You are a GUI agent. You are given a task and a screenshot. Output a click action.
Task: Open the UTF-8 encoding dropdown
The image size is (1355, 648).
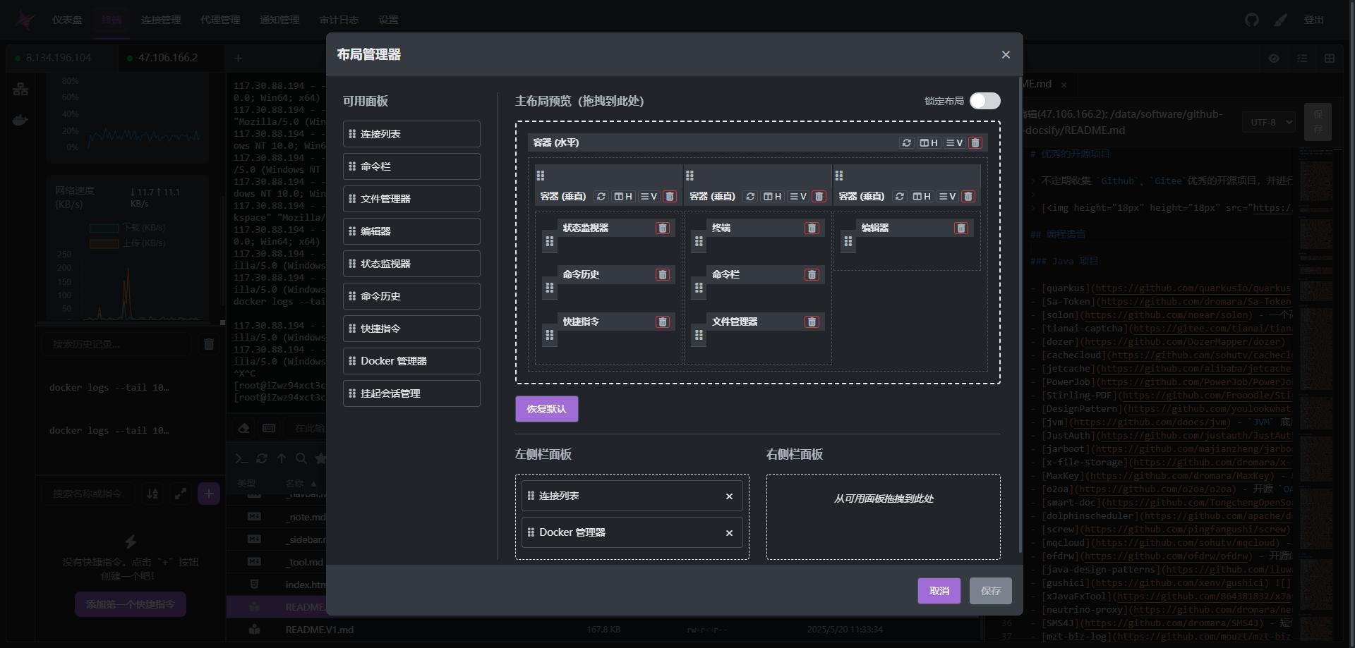(x=1269, y=122)
